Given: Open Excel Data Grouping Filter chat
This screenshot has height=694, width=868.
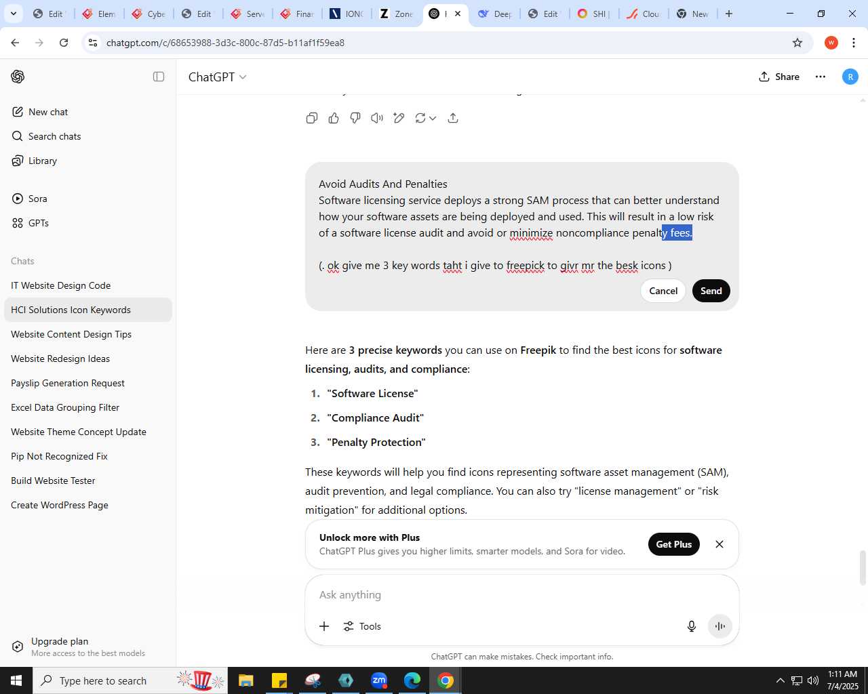Looking at the screenshot, I should click(88, 407).
